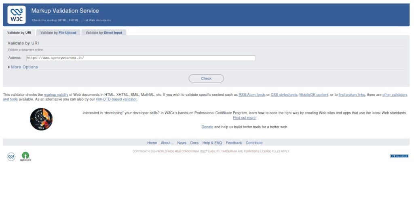Open Help & FAQ in footer menu
The image size is (414, 203).
tap(212, 143)
